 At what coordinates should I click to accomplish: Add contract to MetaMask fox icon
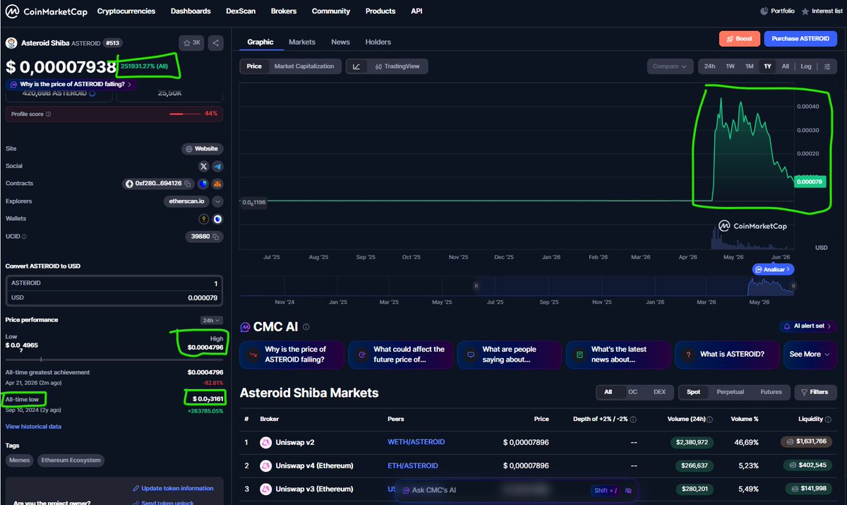tap(217, 184)
